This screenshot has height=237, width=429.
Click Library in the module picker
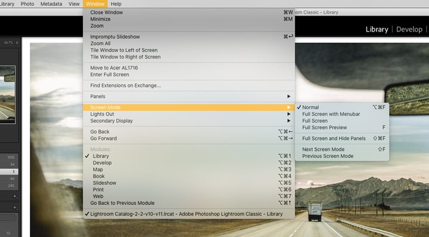tap(377, 29)
